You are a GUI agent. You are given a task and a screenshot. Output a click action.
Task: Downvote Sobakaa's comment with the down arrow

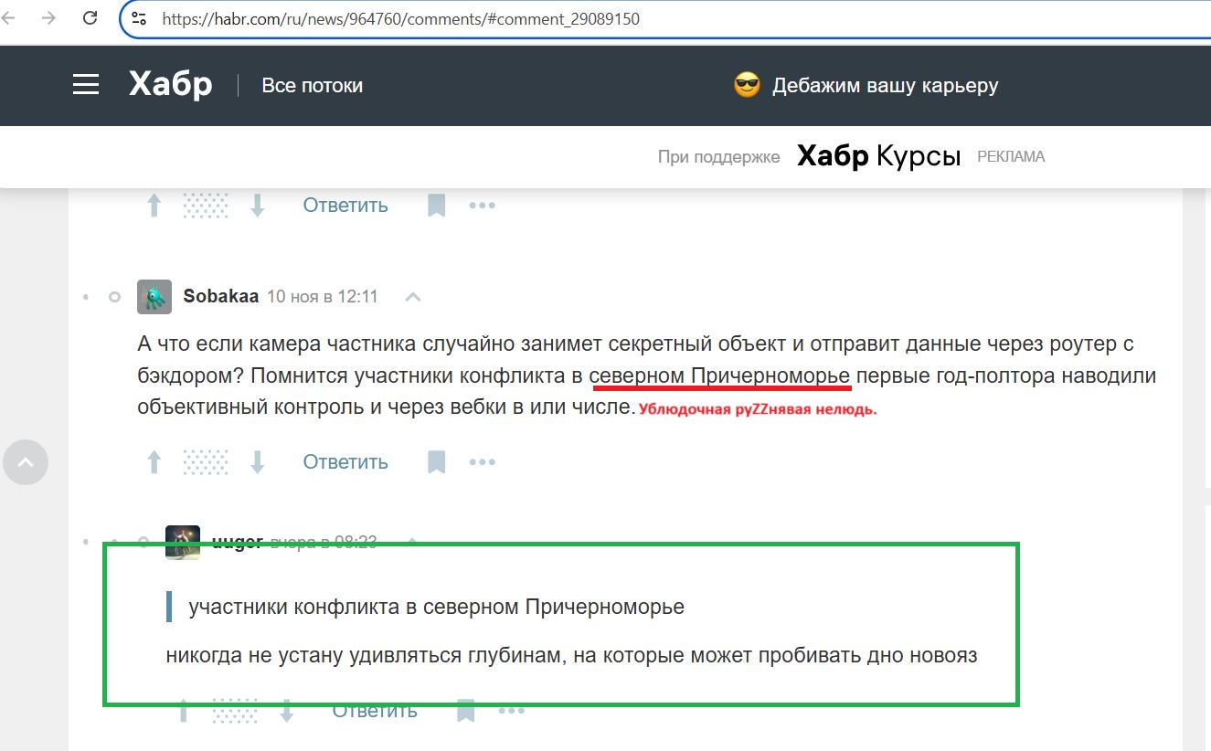tap(257, 461)
